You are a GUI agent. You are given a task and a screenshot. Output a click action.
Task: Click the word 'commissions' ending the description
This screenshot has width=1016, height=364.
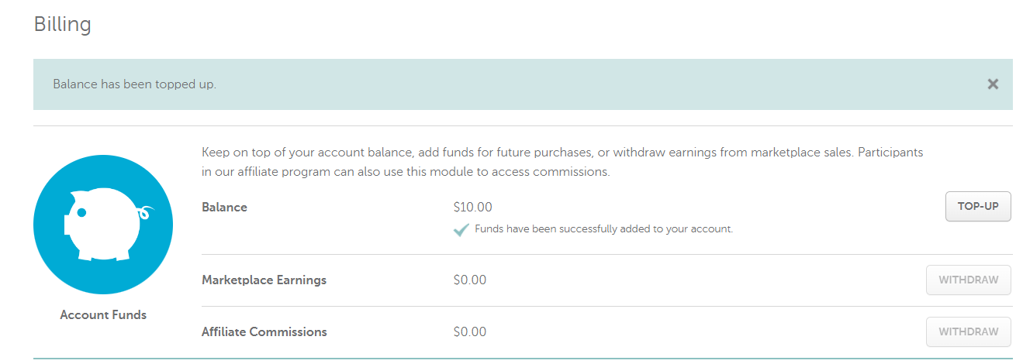[575, 172]
